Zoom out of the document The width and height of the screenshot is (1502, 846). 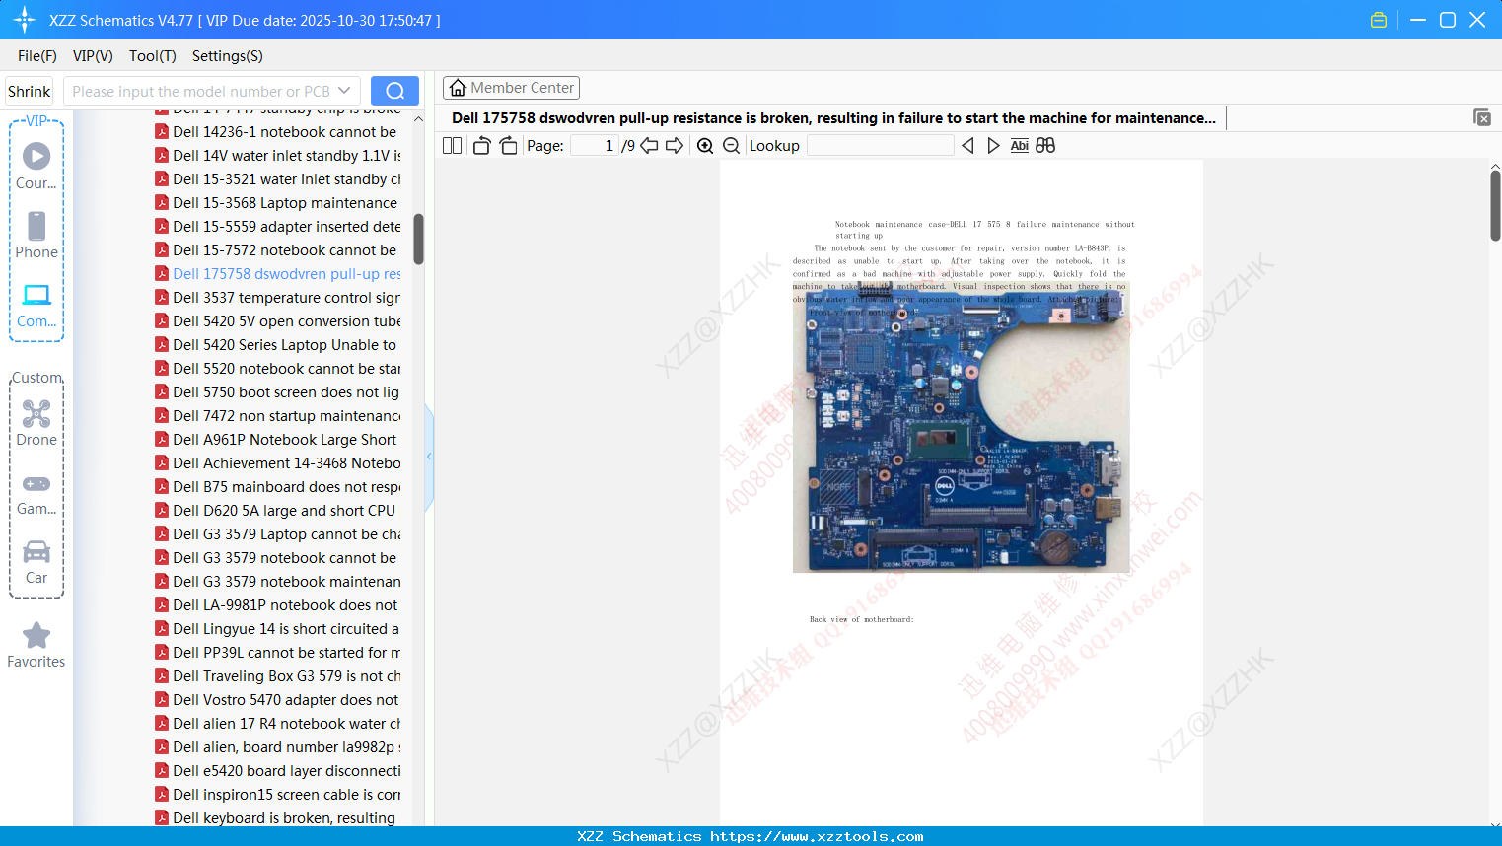pyautogui.click(x=731, y=145)
